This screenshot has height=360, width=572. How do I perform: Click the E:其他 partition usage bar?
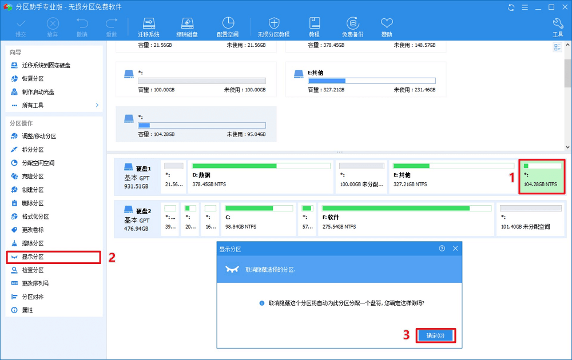click(x=372, y=81)
